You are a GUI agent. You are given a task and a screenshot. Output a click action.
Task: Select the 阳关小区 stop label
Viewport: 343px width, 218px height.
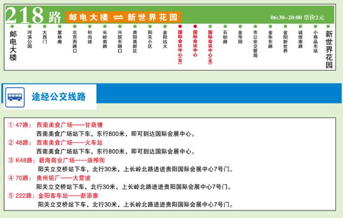click(x=150, y=40)
